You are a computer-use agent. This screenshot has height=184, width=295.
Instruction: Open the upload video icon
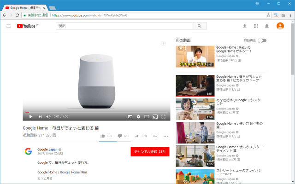245,26
